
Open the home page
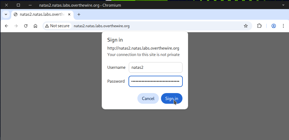point(35,26)
